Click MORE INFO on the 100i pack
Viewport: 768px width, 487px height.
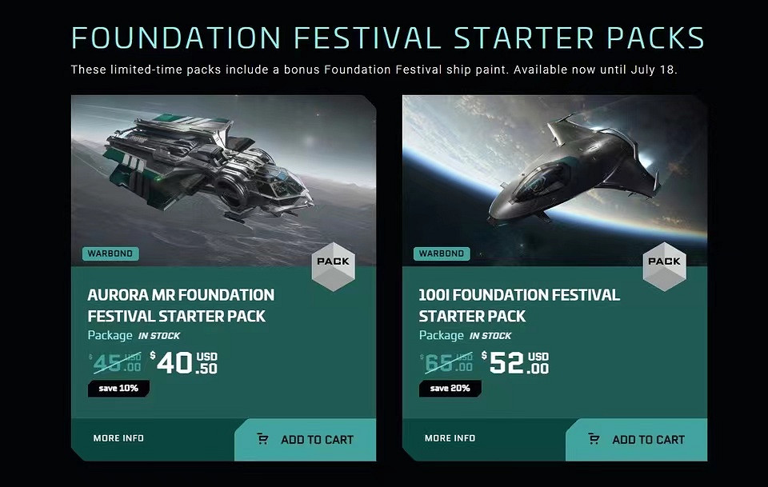click(450, 438)
